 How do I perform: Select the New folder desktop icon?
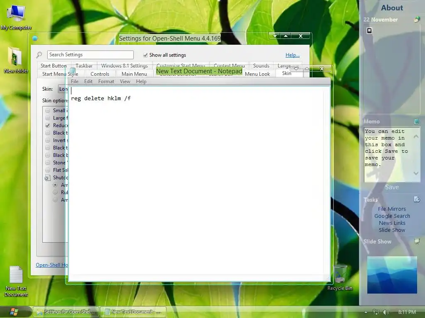click(15, 60)
